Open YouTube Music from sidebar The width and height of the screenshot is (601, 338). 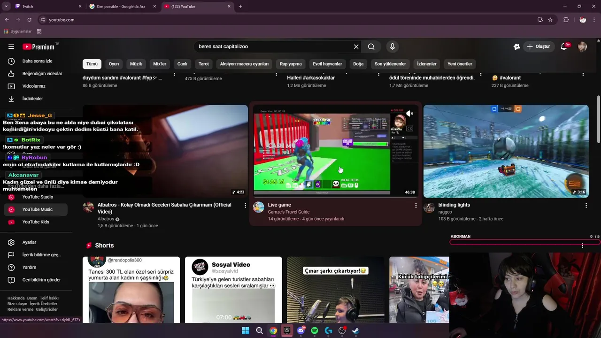click(36, 209)
